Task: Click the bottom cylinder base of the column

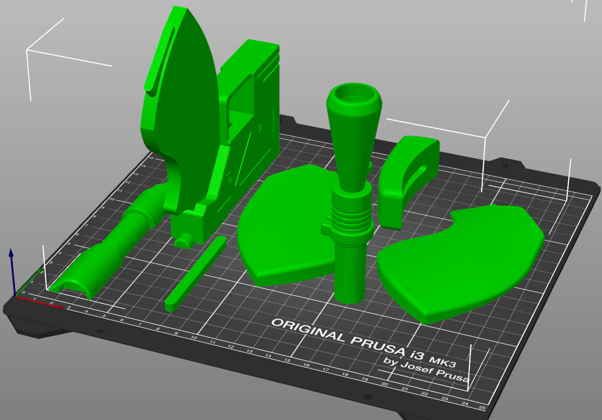Action: click(349, 274)
